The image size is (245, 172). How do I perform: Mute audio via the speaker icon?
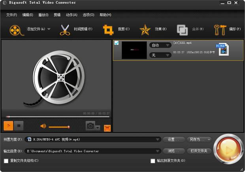[43, 126]
